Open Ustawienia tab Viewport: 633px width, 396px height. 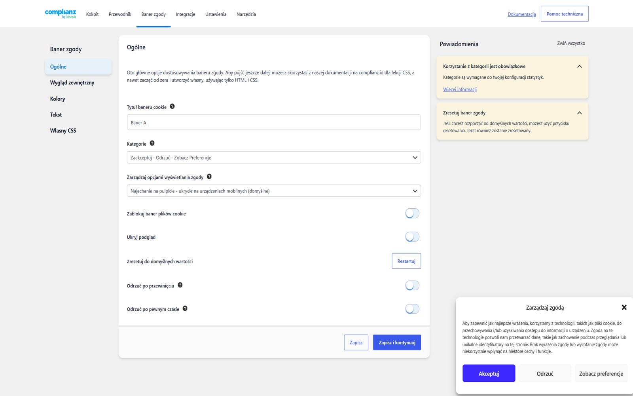click(x=216, y=14)
